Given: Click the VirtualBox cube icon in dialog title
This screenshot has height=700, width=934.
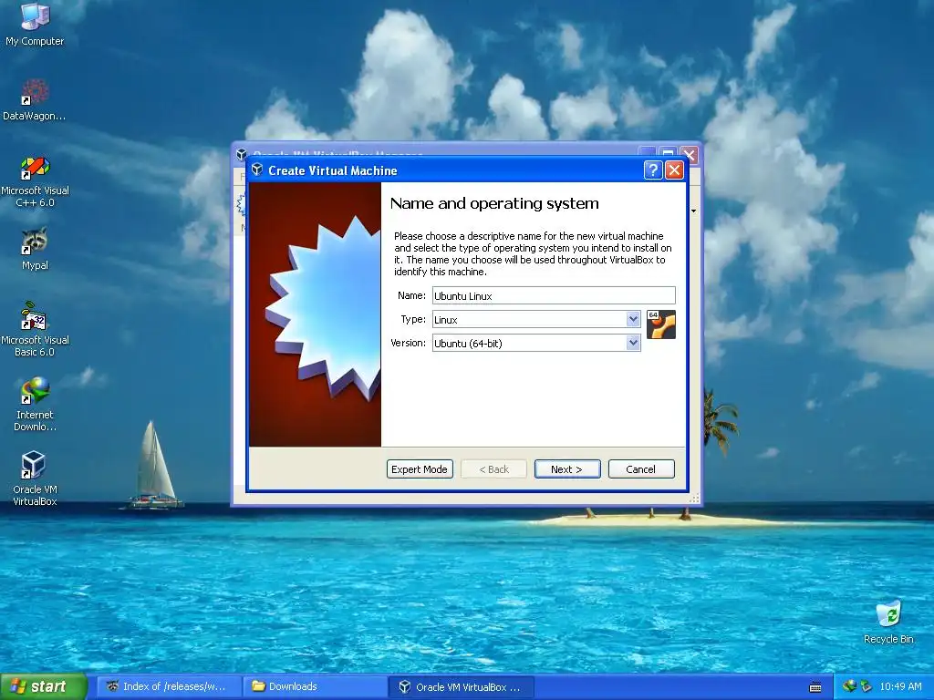Looking at the screenshot, I should pos(257,170).
